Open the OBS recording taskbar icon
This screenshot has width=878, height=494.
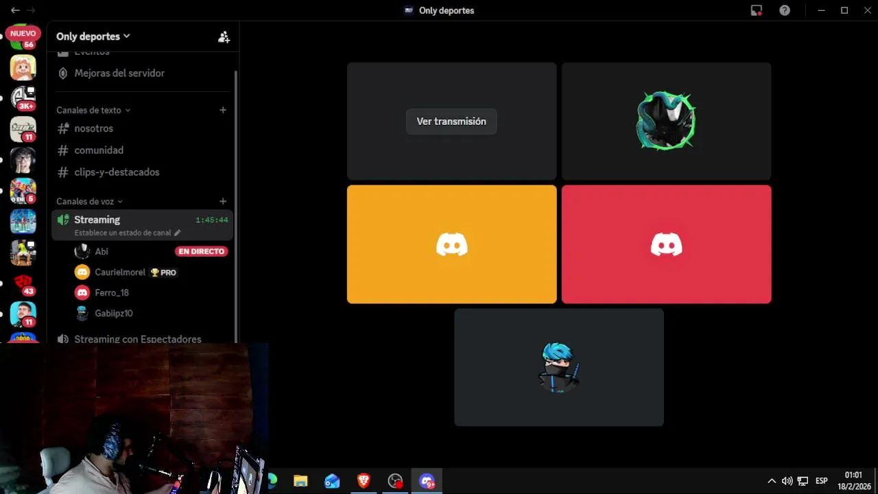point(395,481)
